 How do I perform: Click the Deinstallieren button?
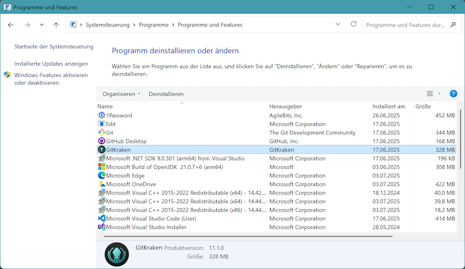pos(166,94)
